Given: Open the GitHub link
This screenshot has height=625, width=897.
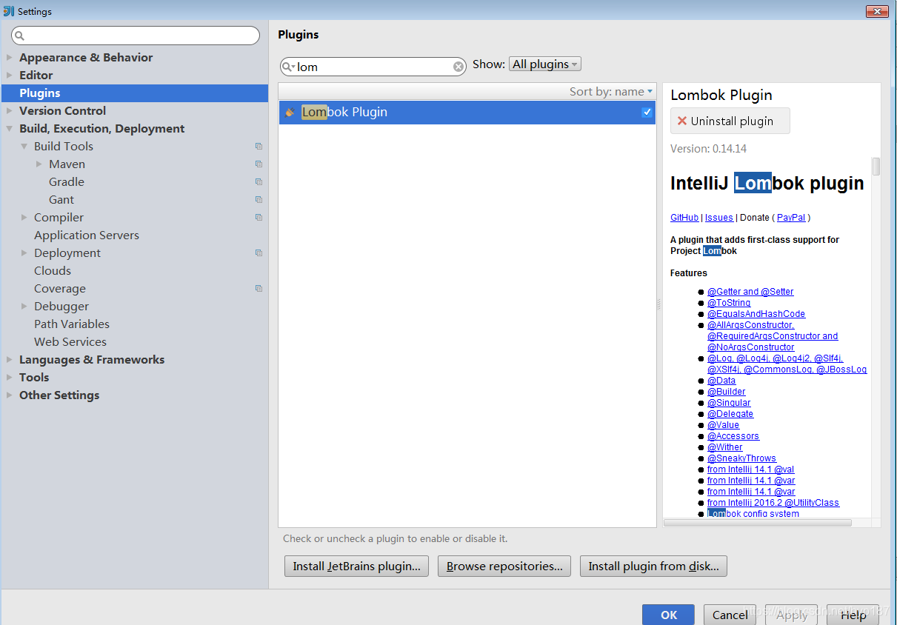Looking at the screenshot, I should click(684, 218).
